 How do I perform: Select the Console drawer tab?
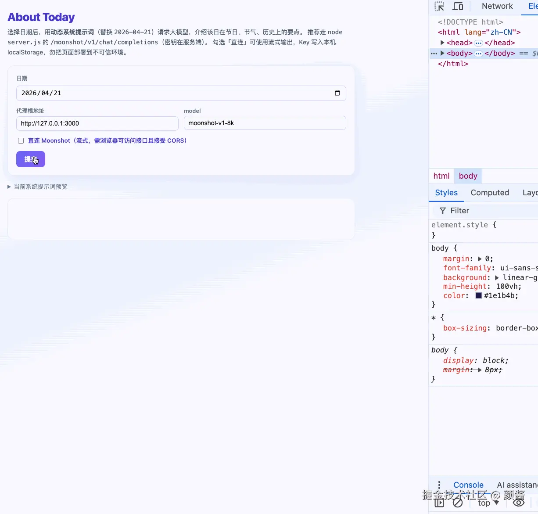click(x=468, y=485)
